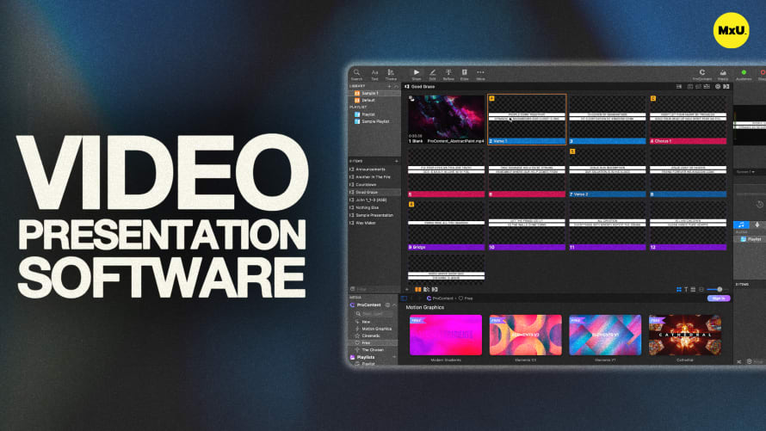Screen dimensions: 766x431
Task: Add new item to playlist items list
Action: pyautogui.click(x=396, y=161)
